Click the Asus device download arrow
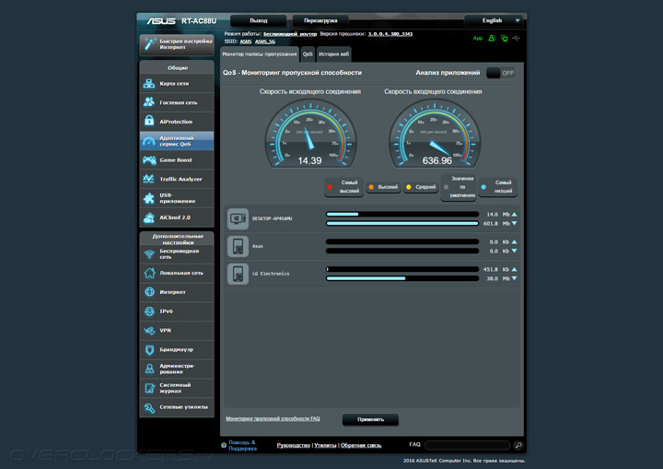663x469 pixels. click(x=515, y=251)
